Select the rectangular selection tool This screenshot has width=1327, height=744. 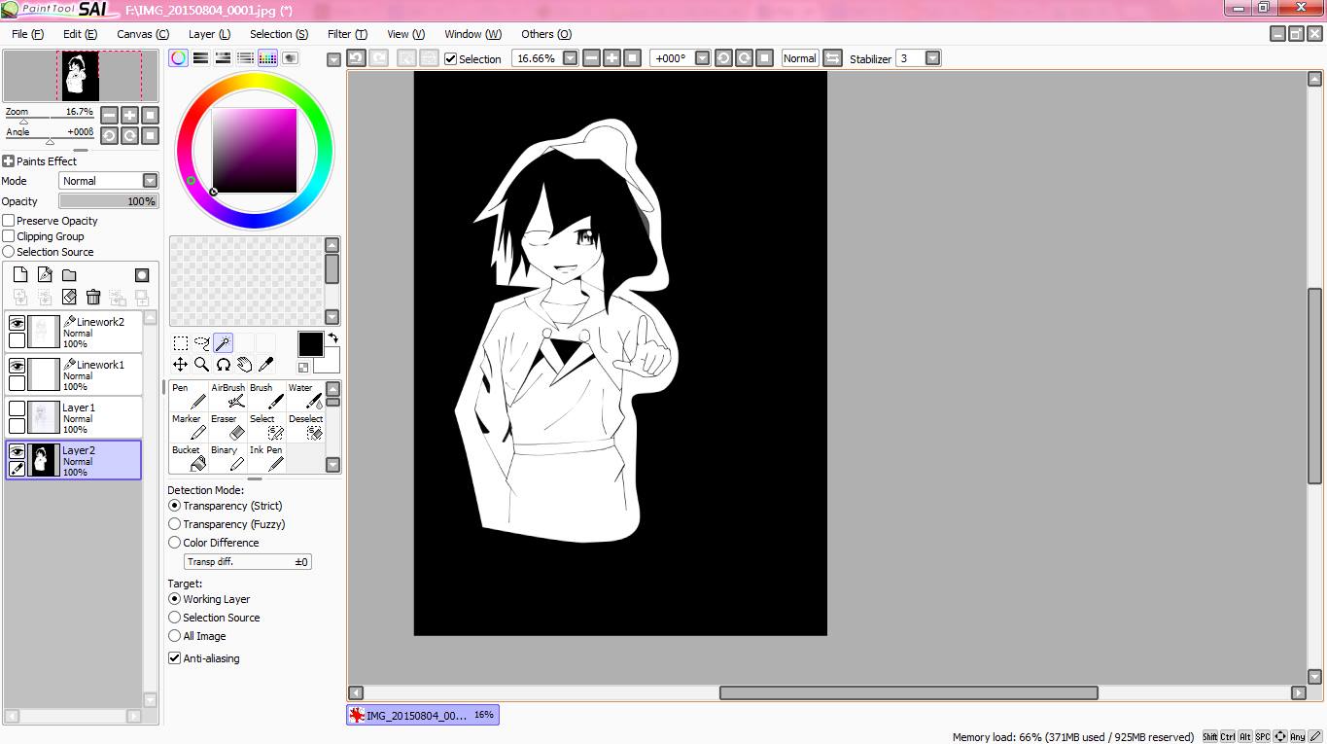tap(181, 342)
